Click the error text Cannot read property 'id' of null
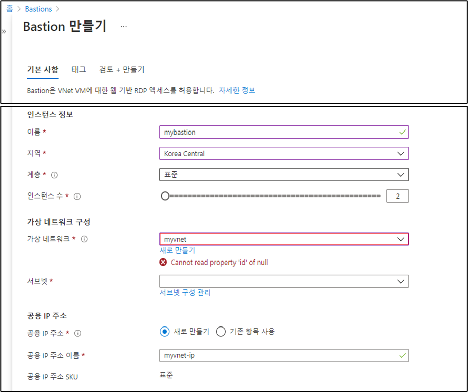The width and height of the screenshot is (468, 392). (219, 263)
